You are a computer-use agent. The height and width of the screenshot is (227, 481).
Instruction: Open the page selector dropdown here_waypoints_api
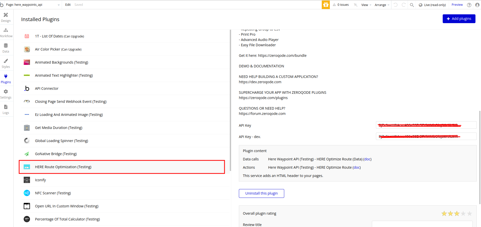point(33,5)
